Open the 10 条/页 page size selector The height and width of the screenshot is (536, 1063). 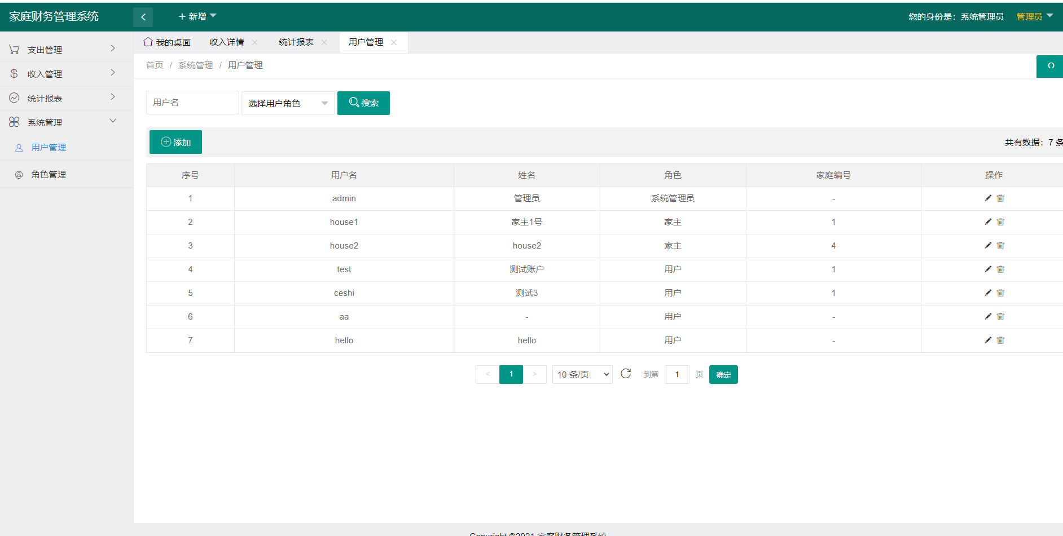click(582, 374)
